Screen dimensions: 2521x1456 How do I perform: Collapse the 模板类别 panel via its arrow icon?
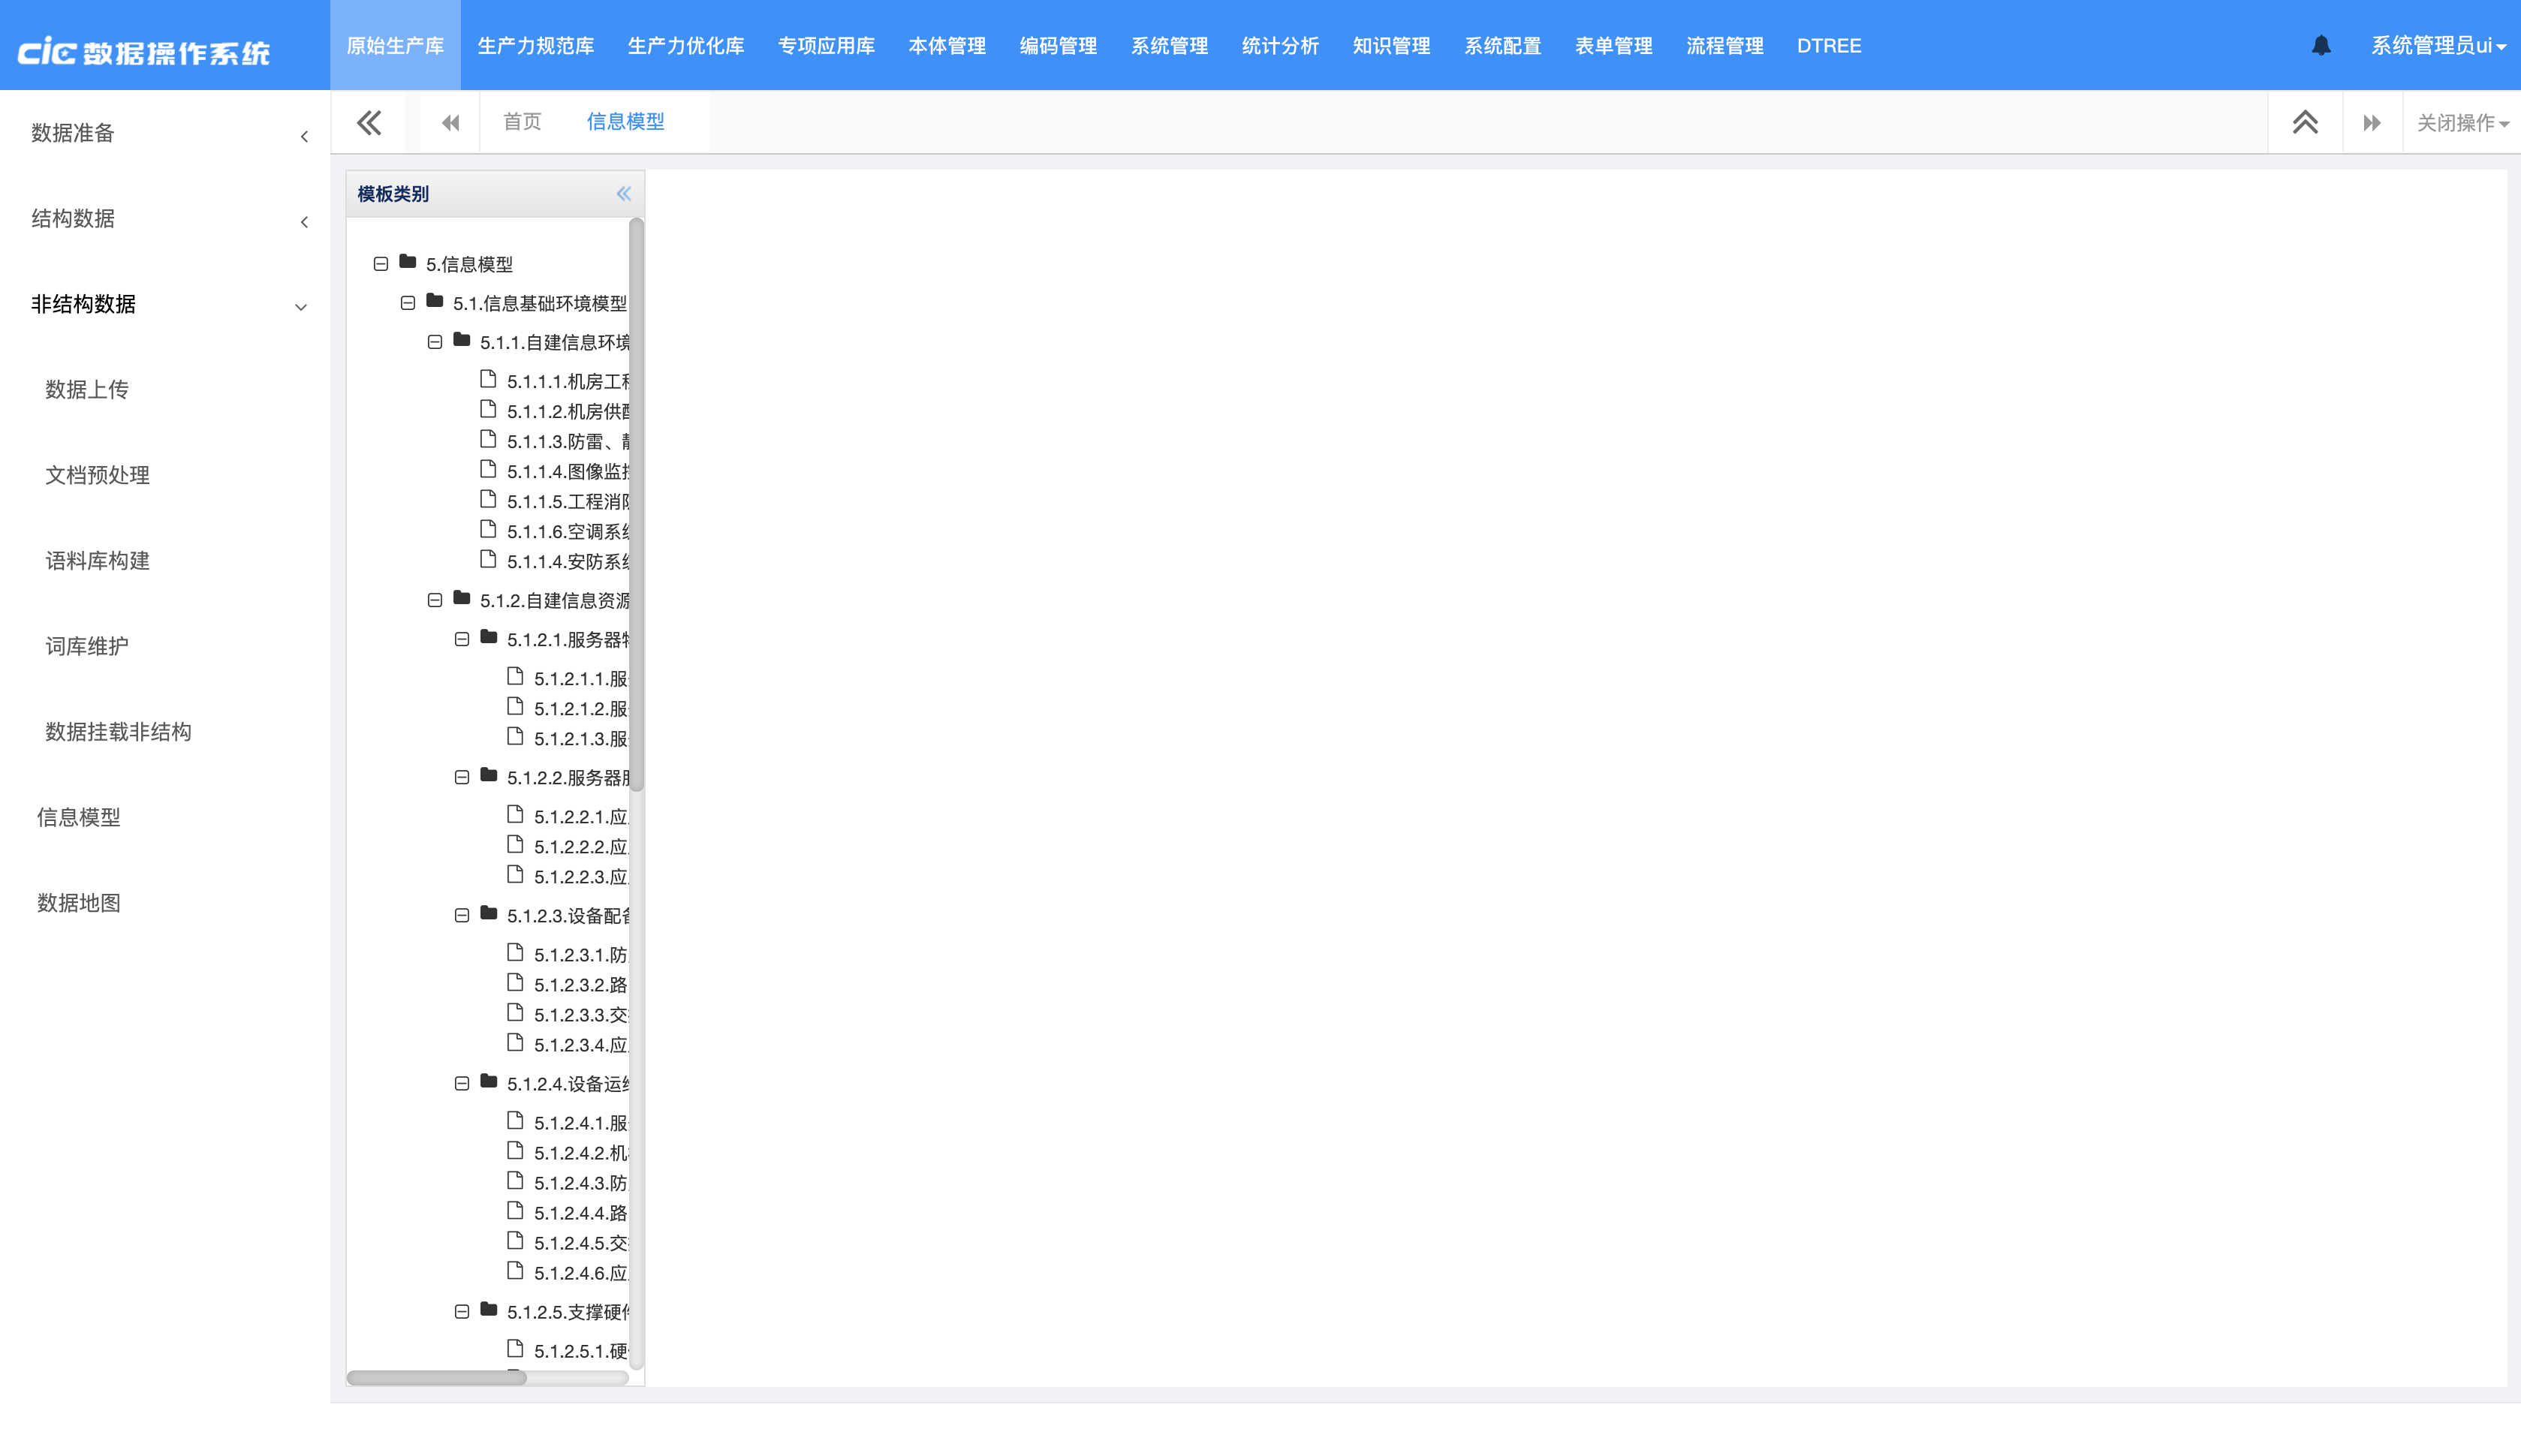[623, 194]
